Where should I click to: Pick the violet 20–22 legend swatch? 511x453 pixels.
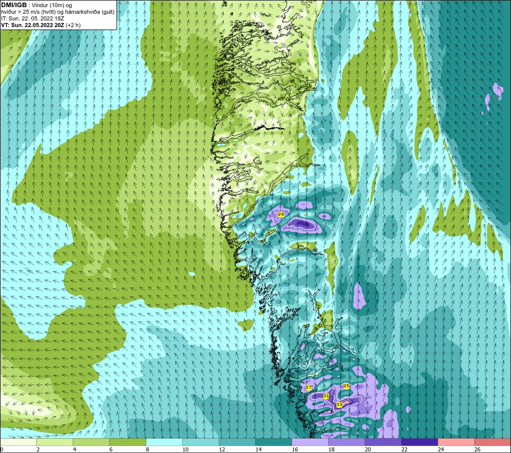coord(383,442)
